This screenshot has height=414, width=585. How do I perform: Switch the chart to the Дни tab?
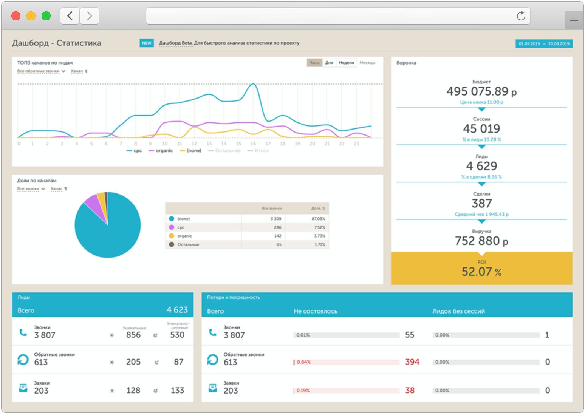(329, 63)
